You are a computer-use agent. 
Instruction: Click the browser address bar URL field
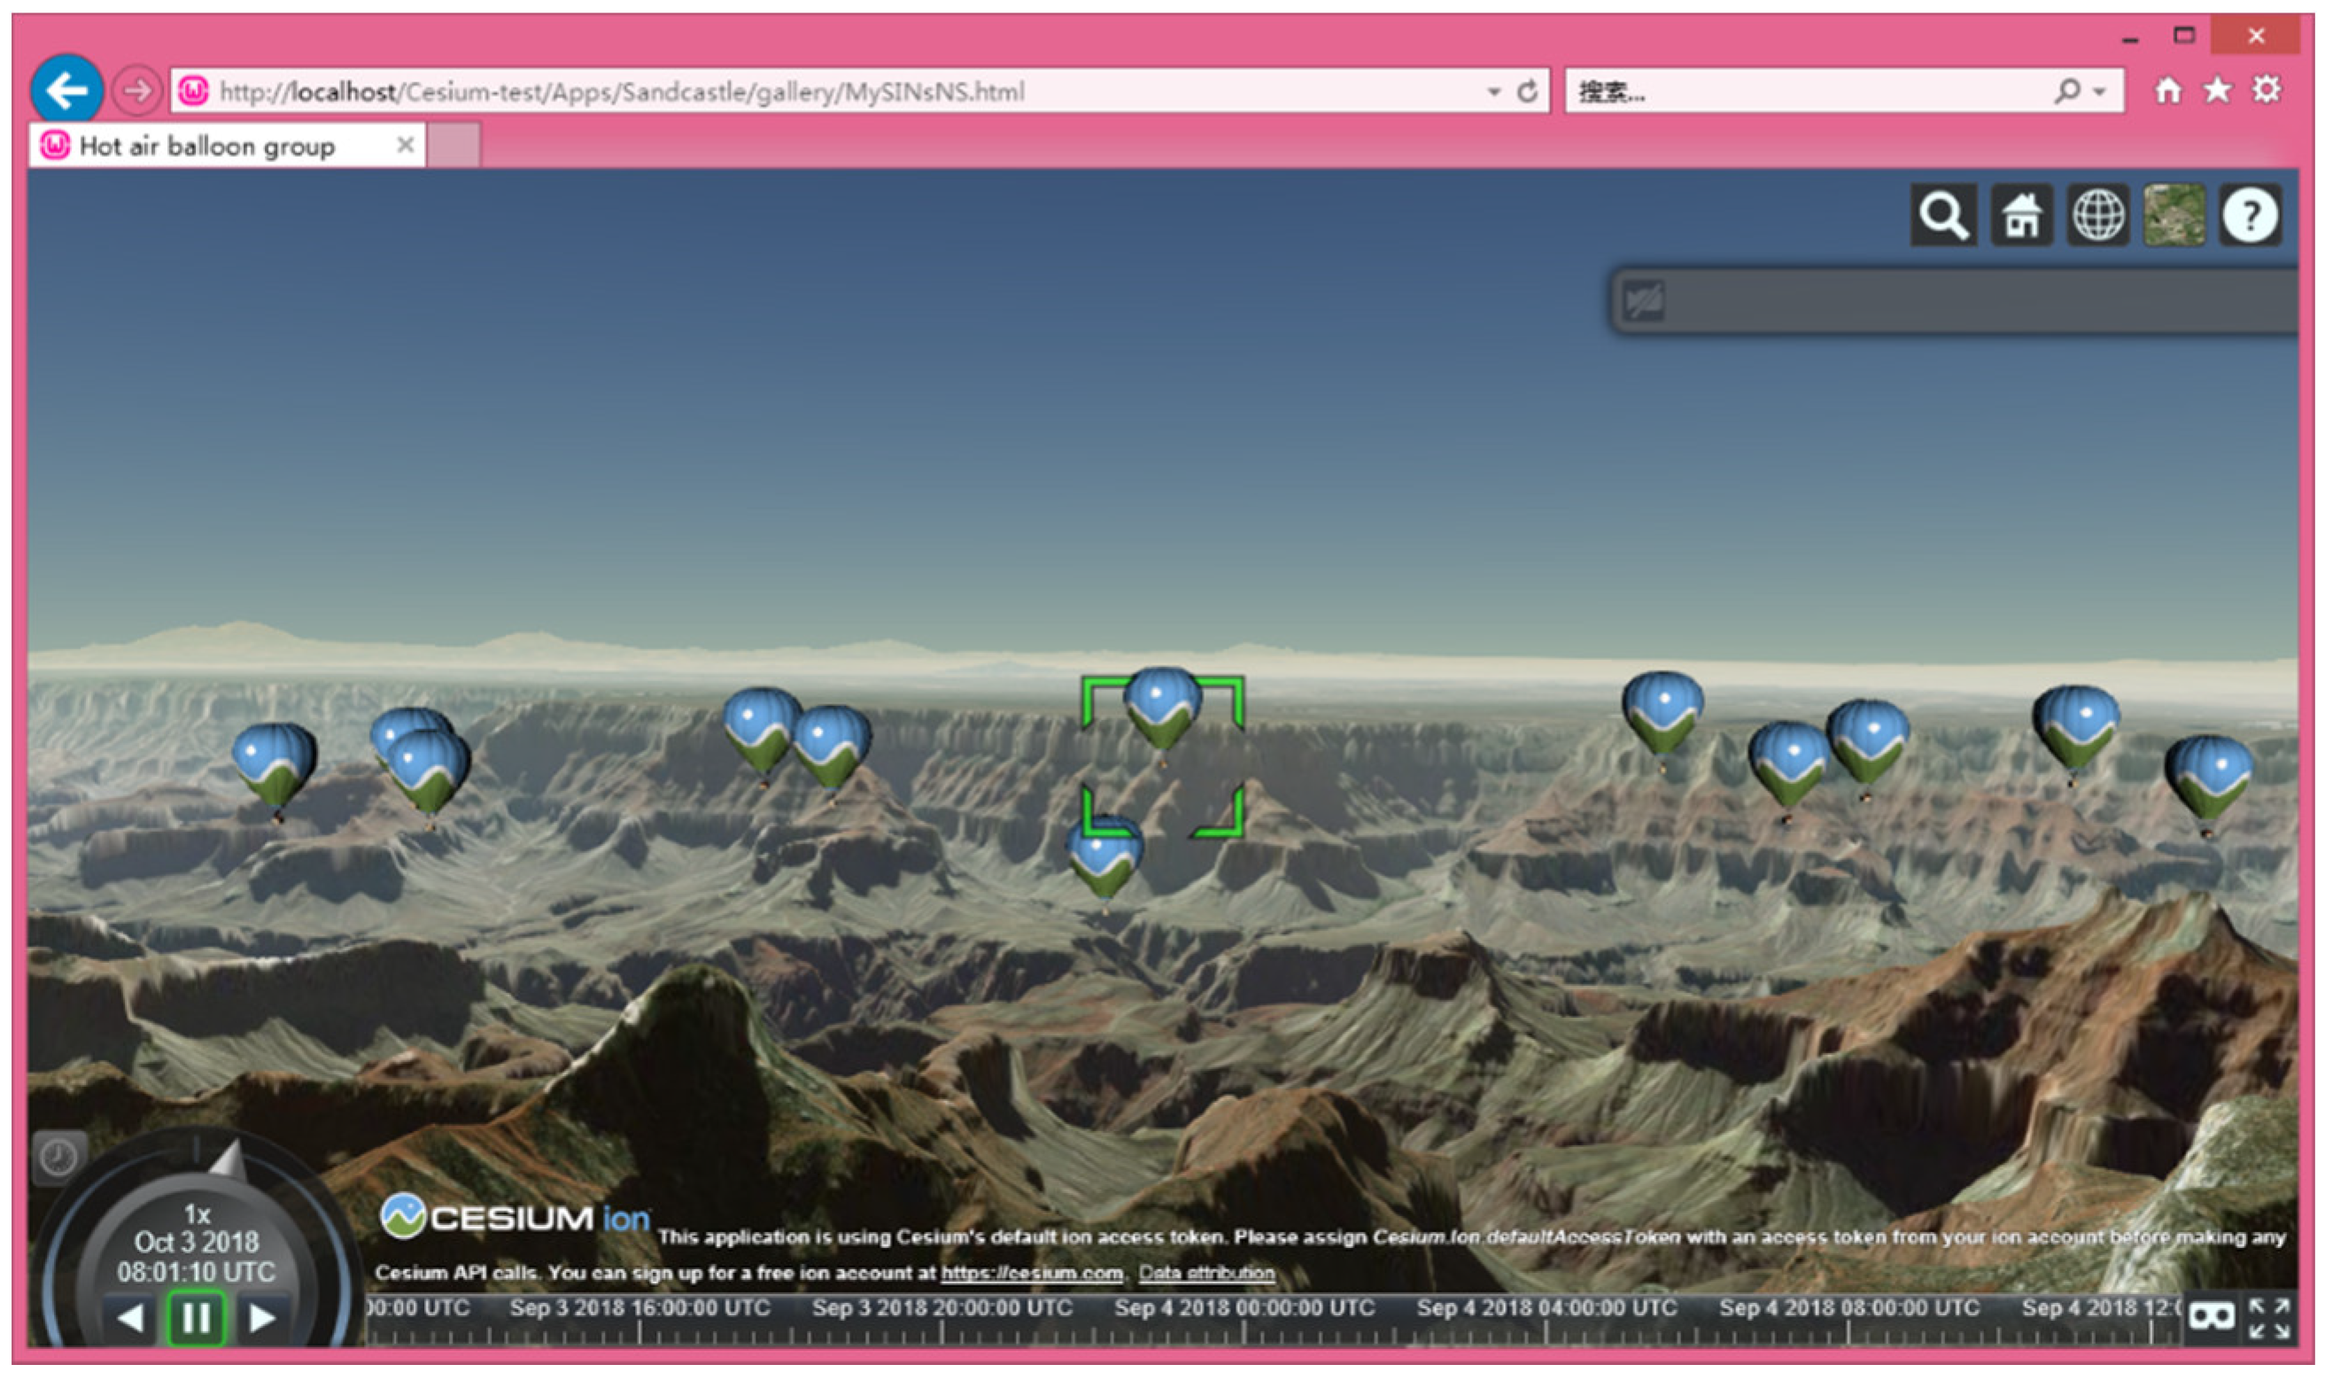(860, 91)
